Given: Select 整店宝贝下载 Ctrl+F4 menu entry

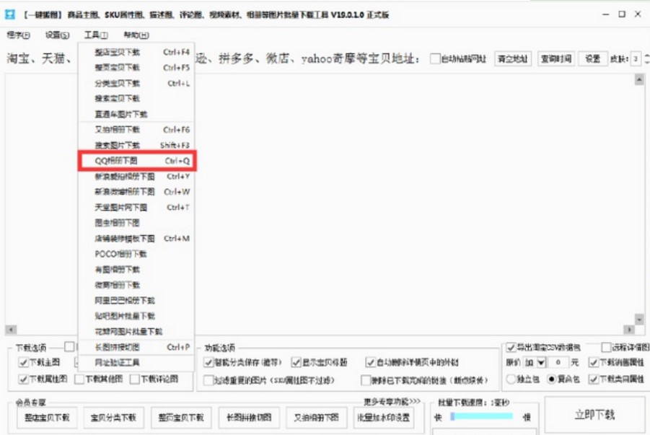Looking at the screenshot, I should (x=136, y=52).
